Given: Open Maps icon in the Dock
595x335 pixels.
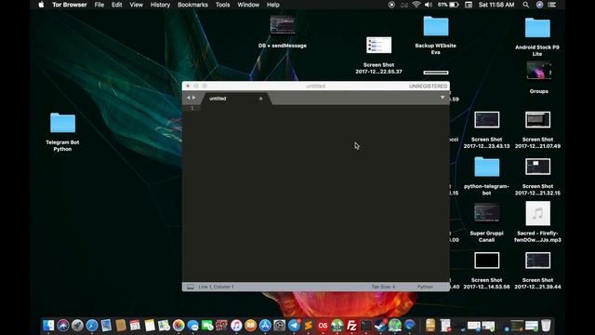Looking at the screenshot, I should coord(164,326).
